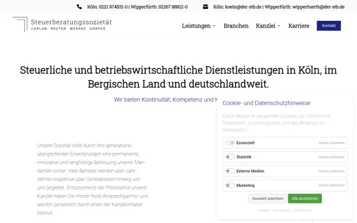This screenshot has width=357, height=223.
Task: Click the phone handset icon in top bar
Action: tap(79, 7)
